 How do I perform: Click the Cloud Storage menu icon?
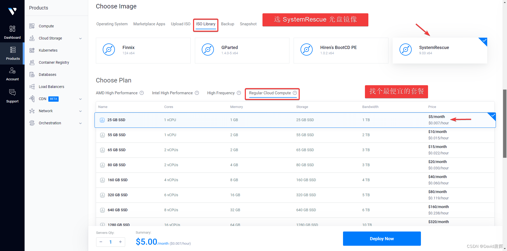(32, 38)
